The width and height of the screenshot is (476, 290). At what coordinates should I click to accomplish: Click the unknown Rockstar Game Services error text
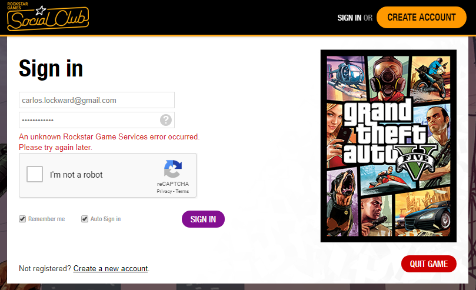(x=109, y=142)
